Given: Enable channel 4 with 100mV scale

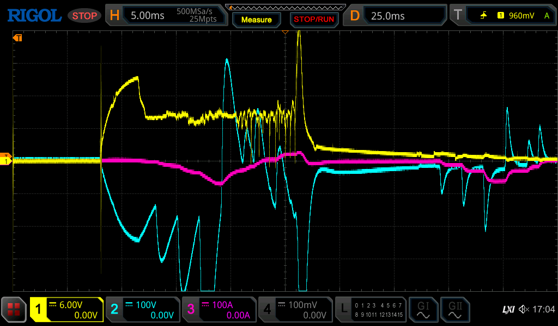Looking at the screenshot, I should (x=295, y=310).
